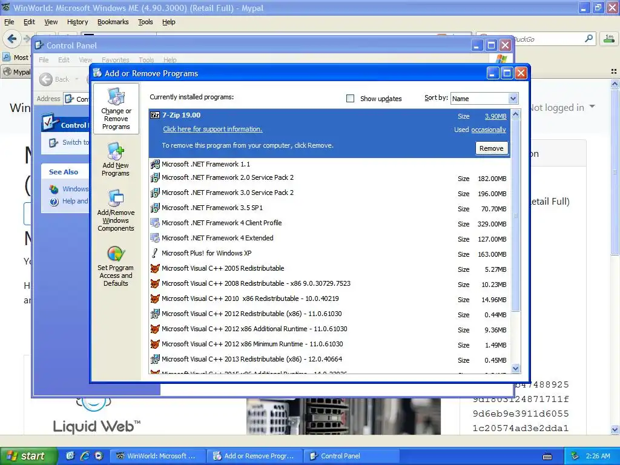Click the Visual C++ 2012 Redistributable (x86) icon

point(155,314)
